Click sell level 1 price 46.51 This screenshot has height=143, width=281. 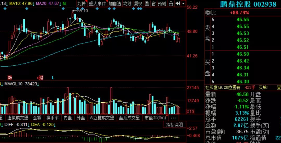pos(243,47)
